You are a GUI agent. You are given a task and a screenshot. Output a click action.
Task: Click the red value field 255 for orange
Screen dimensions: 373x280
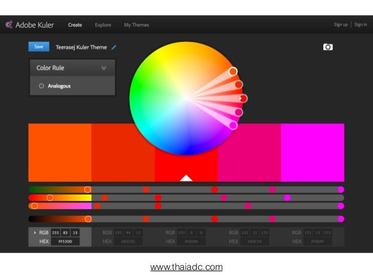tap(56, 233)
